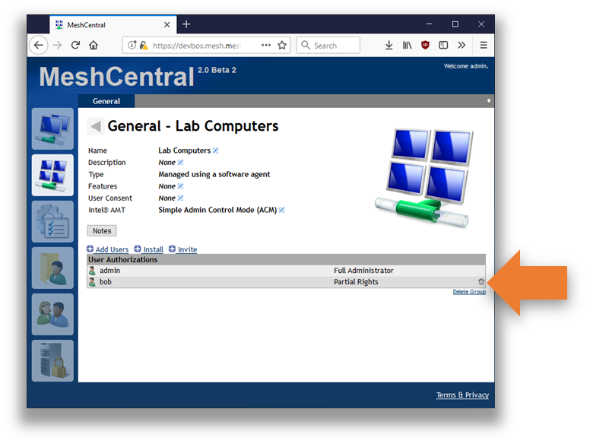This screenshot has height=444, width=590.
Task: Open My Files sidebar icon
Action: click(x=52, y=268)
